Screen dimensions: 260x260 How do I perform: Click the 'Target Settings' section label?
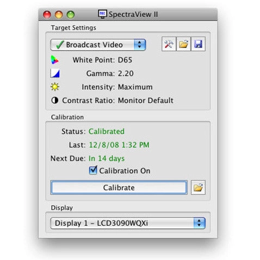pyautogui.click(x=73, y=28)
